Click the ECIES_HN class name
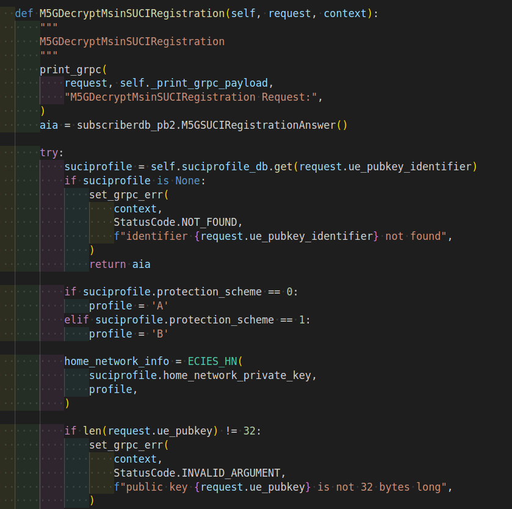This screenshot has height=509, width=512. click(x=212, y=361)
